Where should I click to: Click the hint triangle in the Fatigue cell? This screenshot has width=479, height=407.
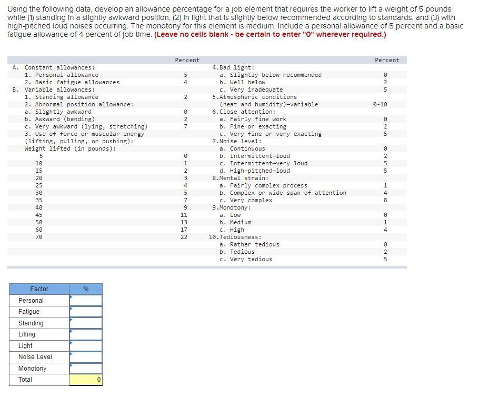(71, 309)
